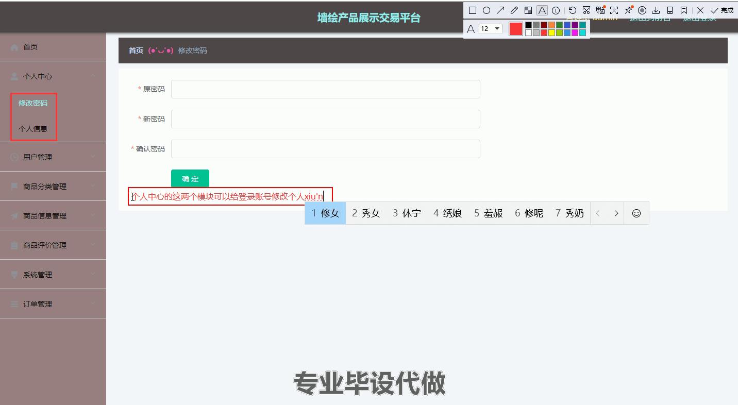Image resolution: width=738 pixels, height=405 pixels.
Task: Toggle the text annotation tool
Action: pyautogui.click(x=542, y=10)
